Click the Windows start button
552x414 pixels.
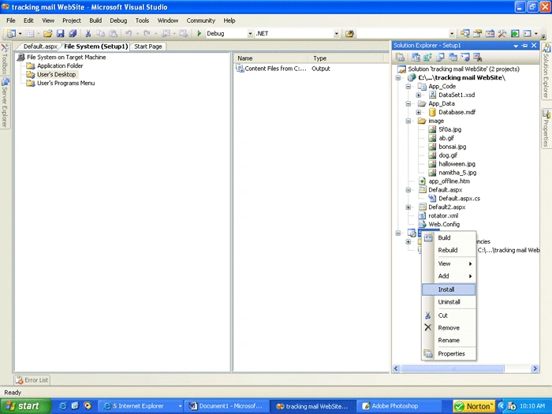(x=24, y=406)
